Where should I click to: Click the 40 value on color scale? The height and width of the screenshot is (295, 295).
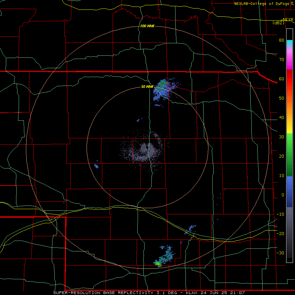282,118
